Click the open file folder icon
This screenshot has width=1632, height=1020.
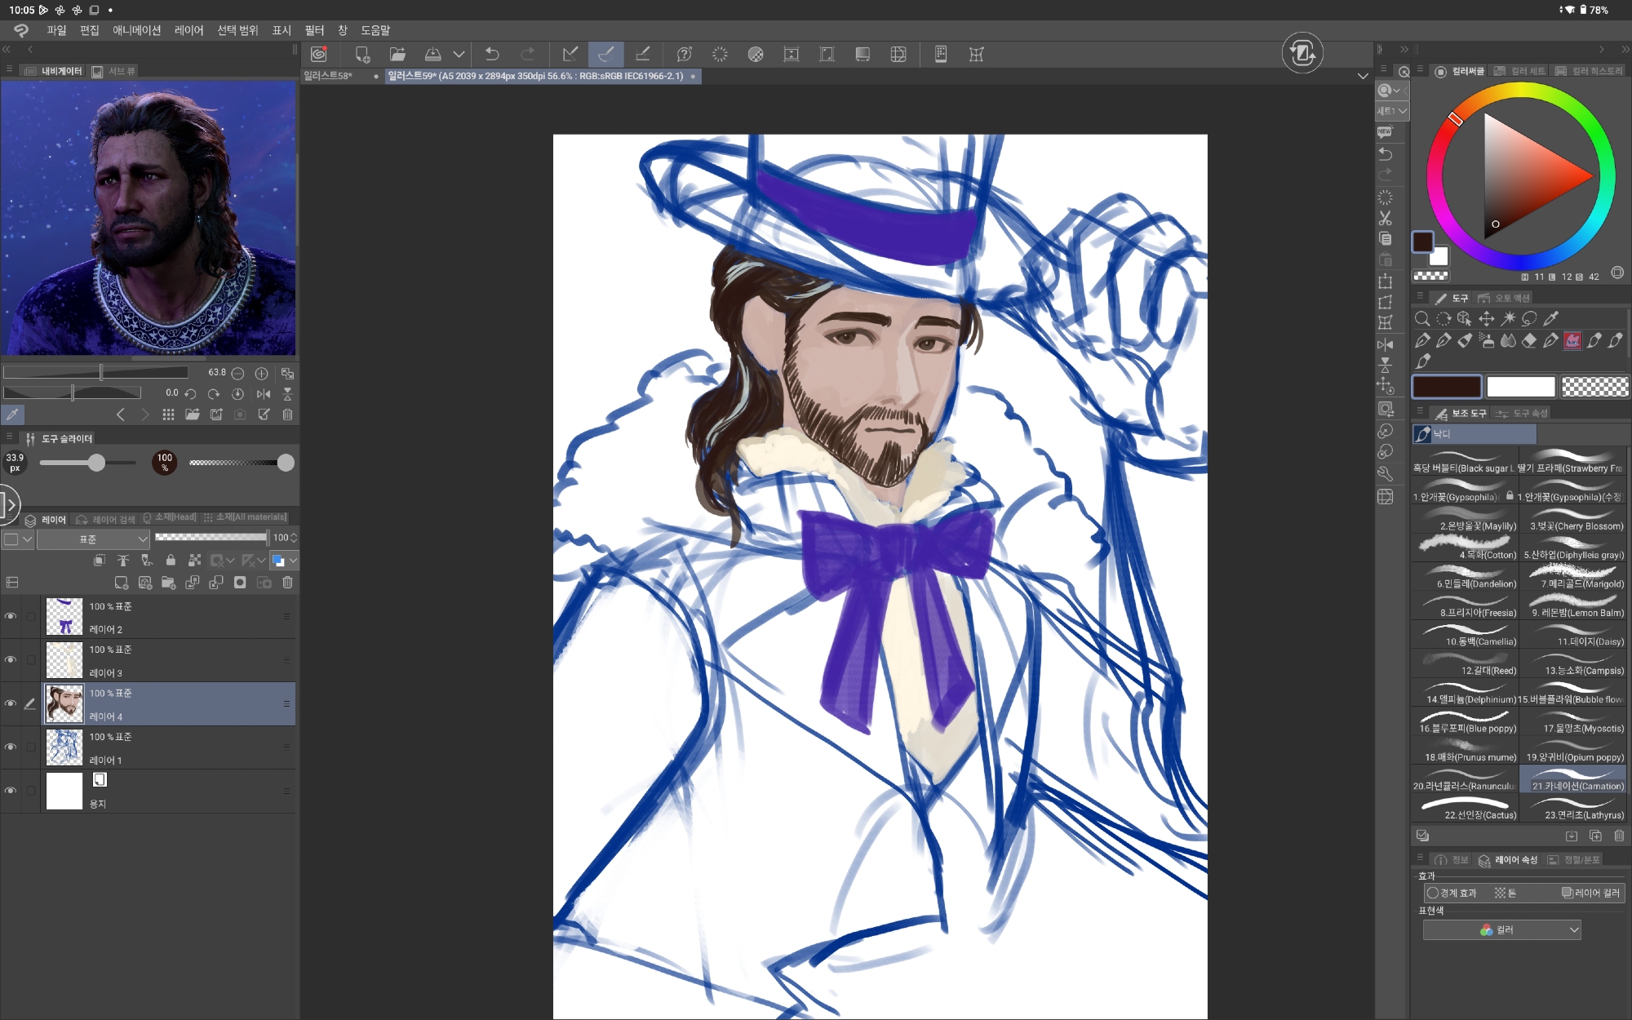pyautogui.click(x=397, y=54)
